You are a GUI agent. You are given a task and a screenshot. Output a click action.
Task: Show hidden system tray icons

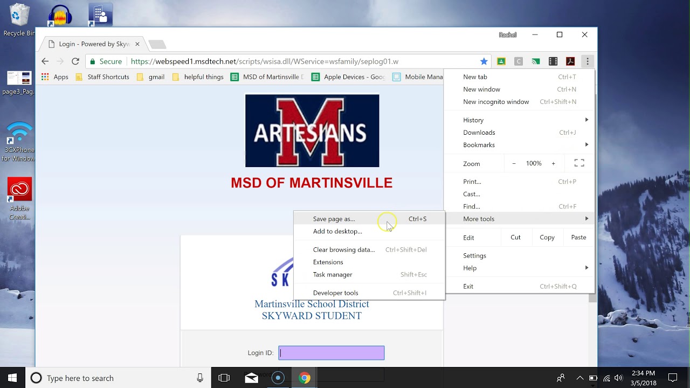pos(580,378)
